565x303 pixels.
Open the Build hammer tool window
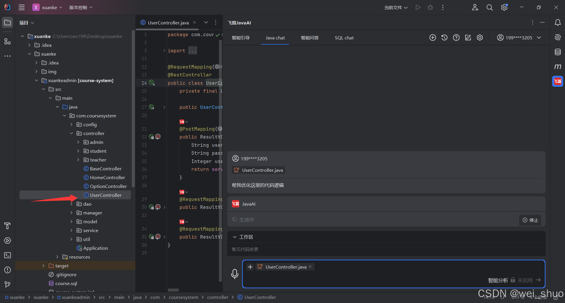pyautogui.click(x=7, y=226)
